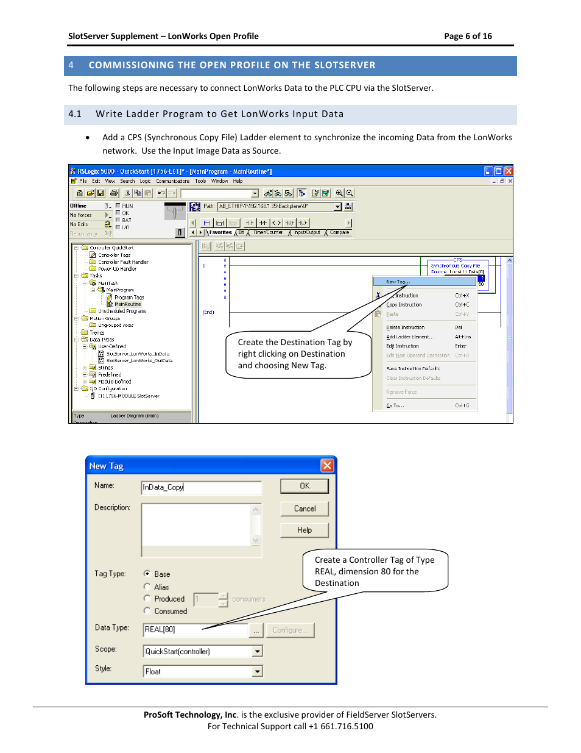Viewport: 581px width, 753px height.
Task: Click Cancel in the New Tag dialog
Action: pos(305,509)
